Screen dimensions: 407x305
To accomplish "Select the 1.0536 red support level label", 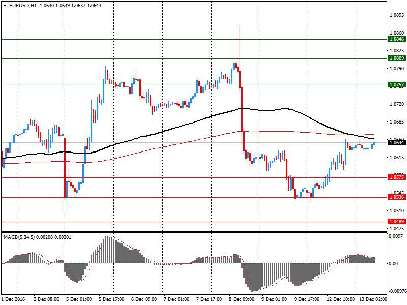I will coord(397,197).
